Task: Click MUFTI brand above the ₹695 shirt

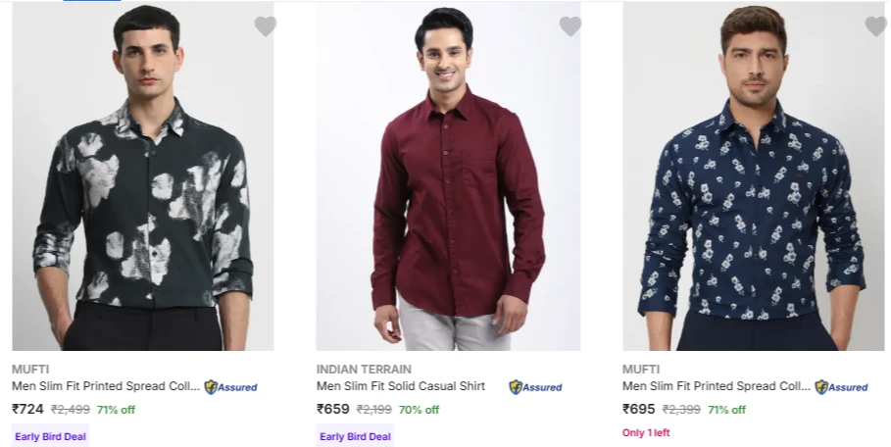Action: pyautogui.click(x=641, y=370)
